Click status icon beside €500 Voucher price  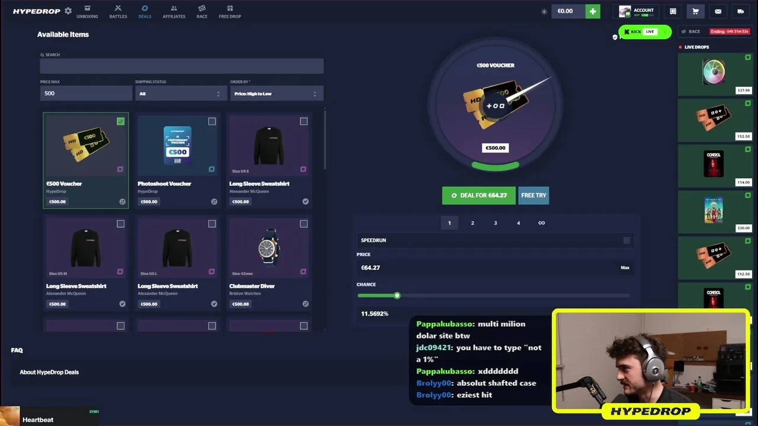coord(123,201)
